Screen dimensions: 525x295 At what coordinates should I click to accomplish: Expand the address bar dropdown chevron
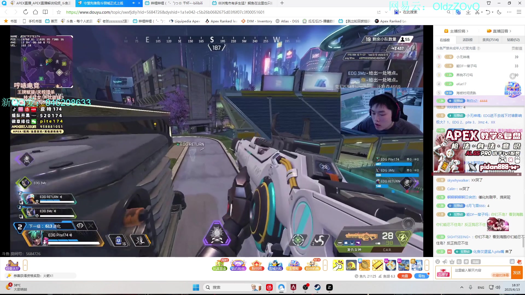pos(386,12)
